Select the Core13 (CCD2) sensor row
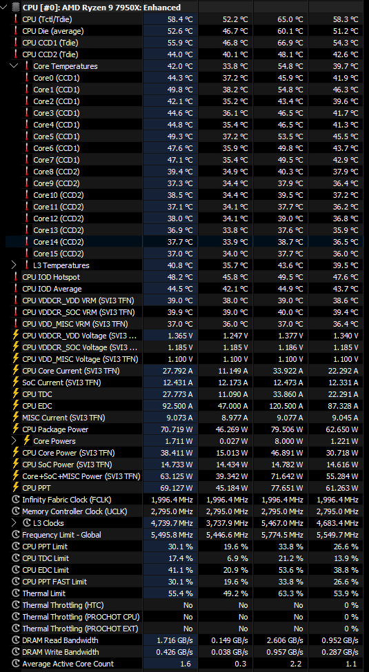 pyautogui.click(x=185, y=230)
